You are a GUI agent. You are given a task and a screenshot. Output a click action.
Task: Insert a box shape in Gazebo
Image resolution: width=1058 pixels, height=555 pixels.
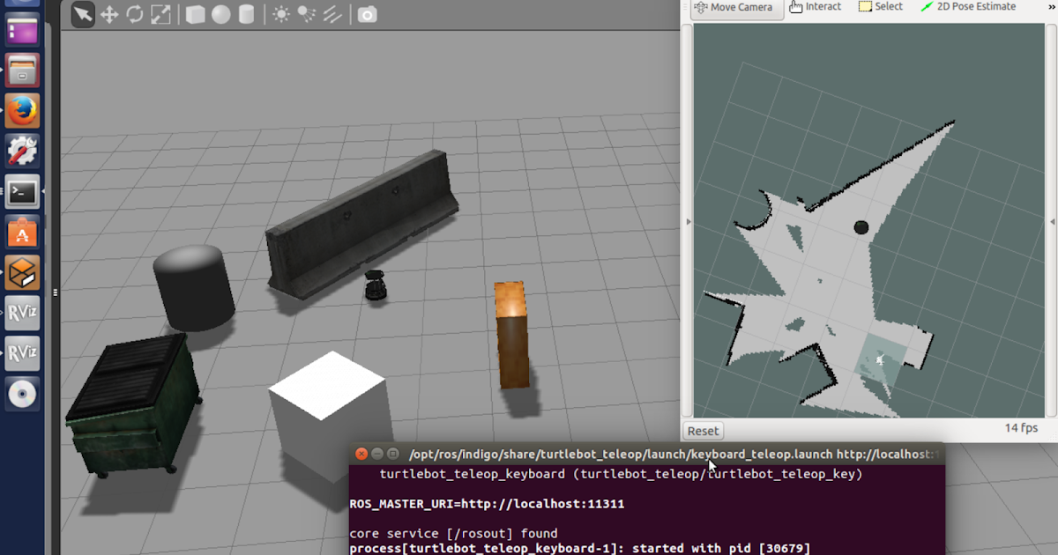click(x=195, y=14)
